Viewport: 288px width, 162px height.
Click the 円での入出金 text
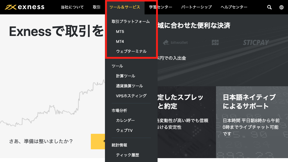pyautogui.click(x=172, y=58)
